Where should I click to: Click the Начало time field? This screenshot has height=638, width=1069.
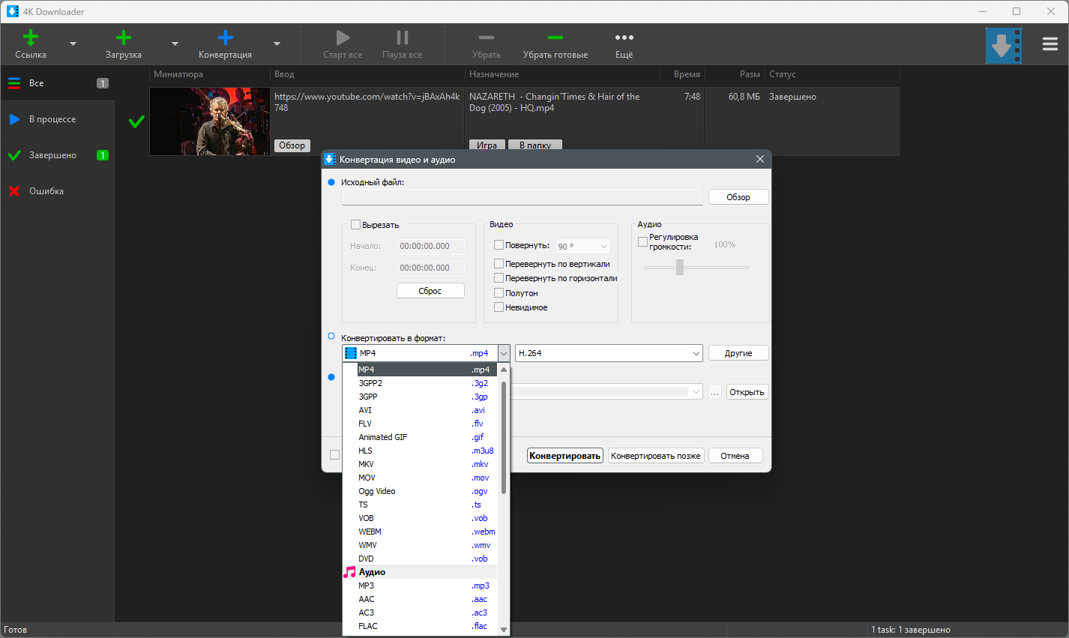(430, 246)
